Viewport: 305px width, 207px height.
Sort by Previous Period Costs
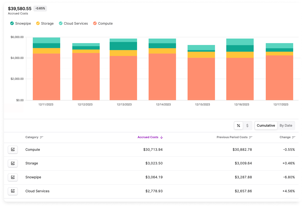click(x=251, y=137)
